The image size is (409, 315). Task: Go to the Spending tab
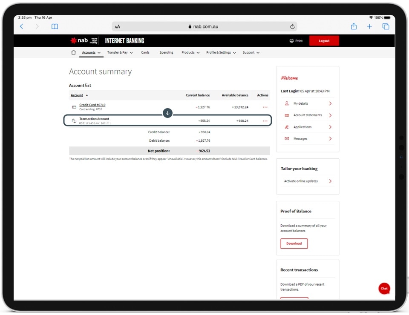coord(166,52)
